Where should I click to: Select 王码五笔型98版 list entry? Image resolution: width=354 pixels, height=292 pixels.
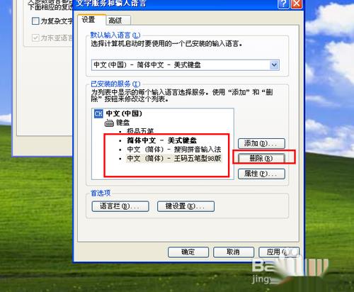pos(174,158)
